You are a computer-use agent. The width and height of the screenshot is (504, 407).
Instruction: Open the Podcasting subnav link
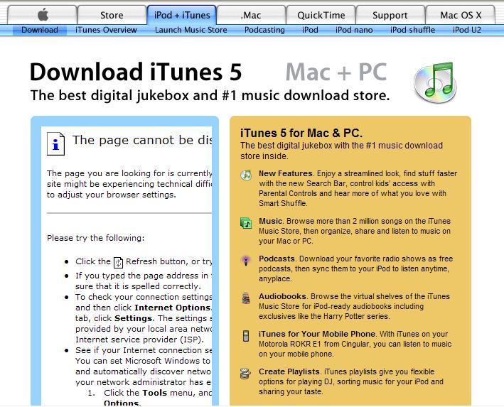264,30
